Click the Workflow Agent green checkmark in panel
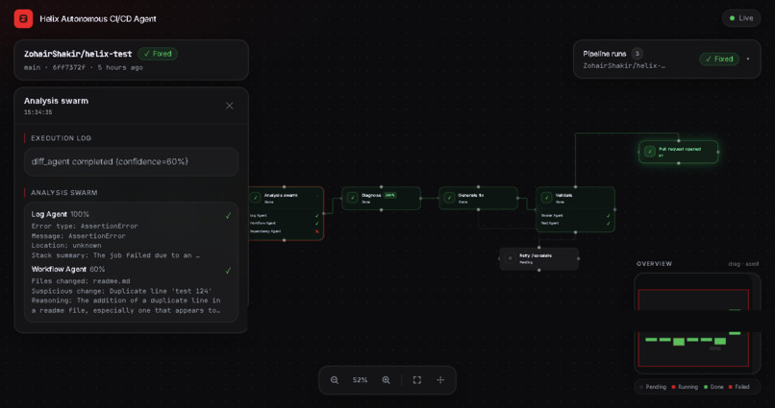The height and width of the screenshot is (408, 775). click(x=228, y=271)
